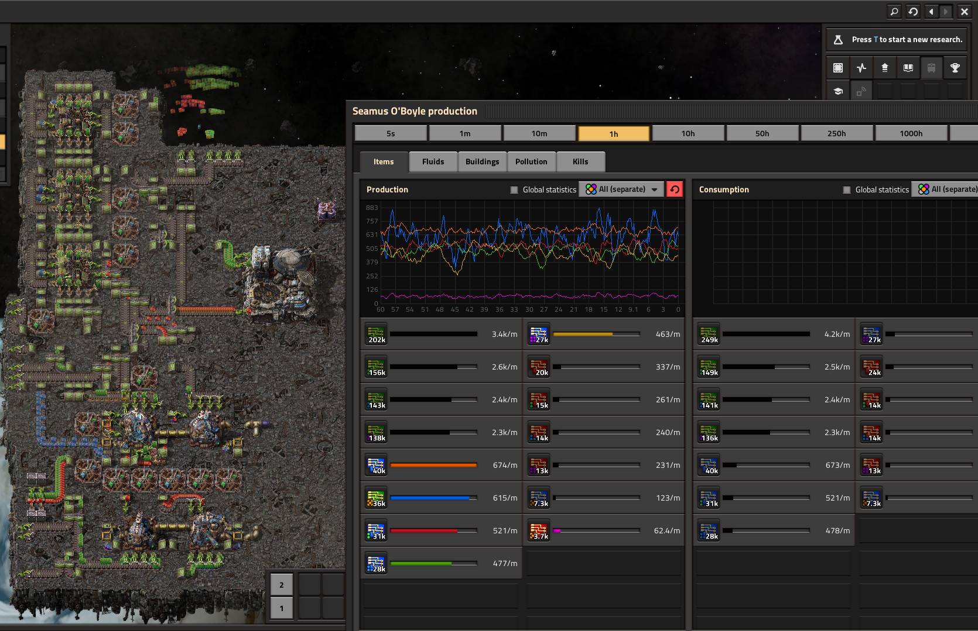Image resolution: width=978 pixels, height=631 pixels.
Task: Select the 10h time range toggle
Action: 688,133
